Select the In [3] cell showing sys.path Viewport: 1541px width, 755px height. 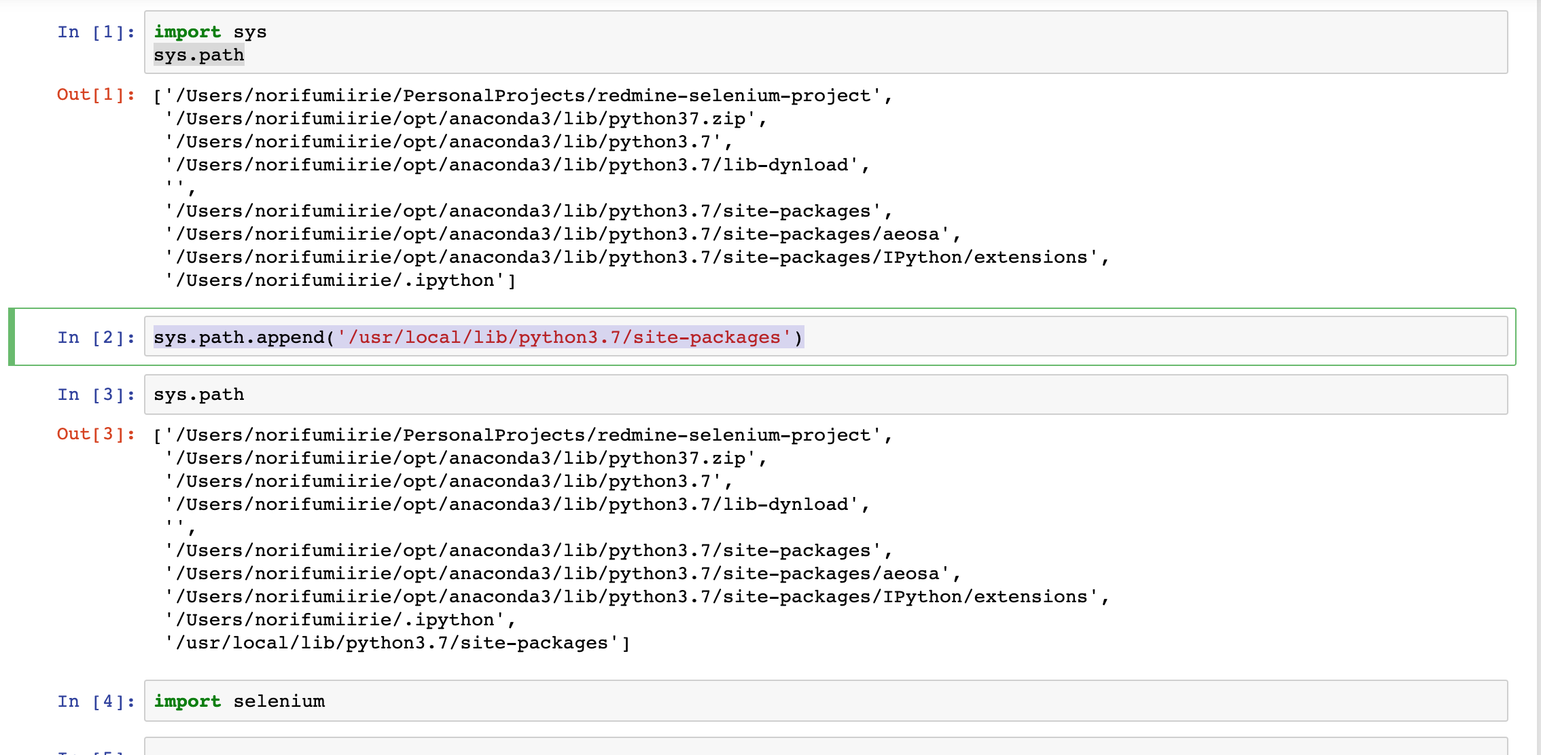(476, 394)
